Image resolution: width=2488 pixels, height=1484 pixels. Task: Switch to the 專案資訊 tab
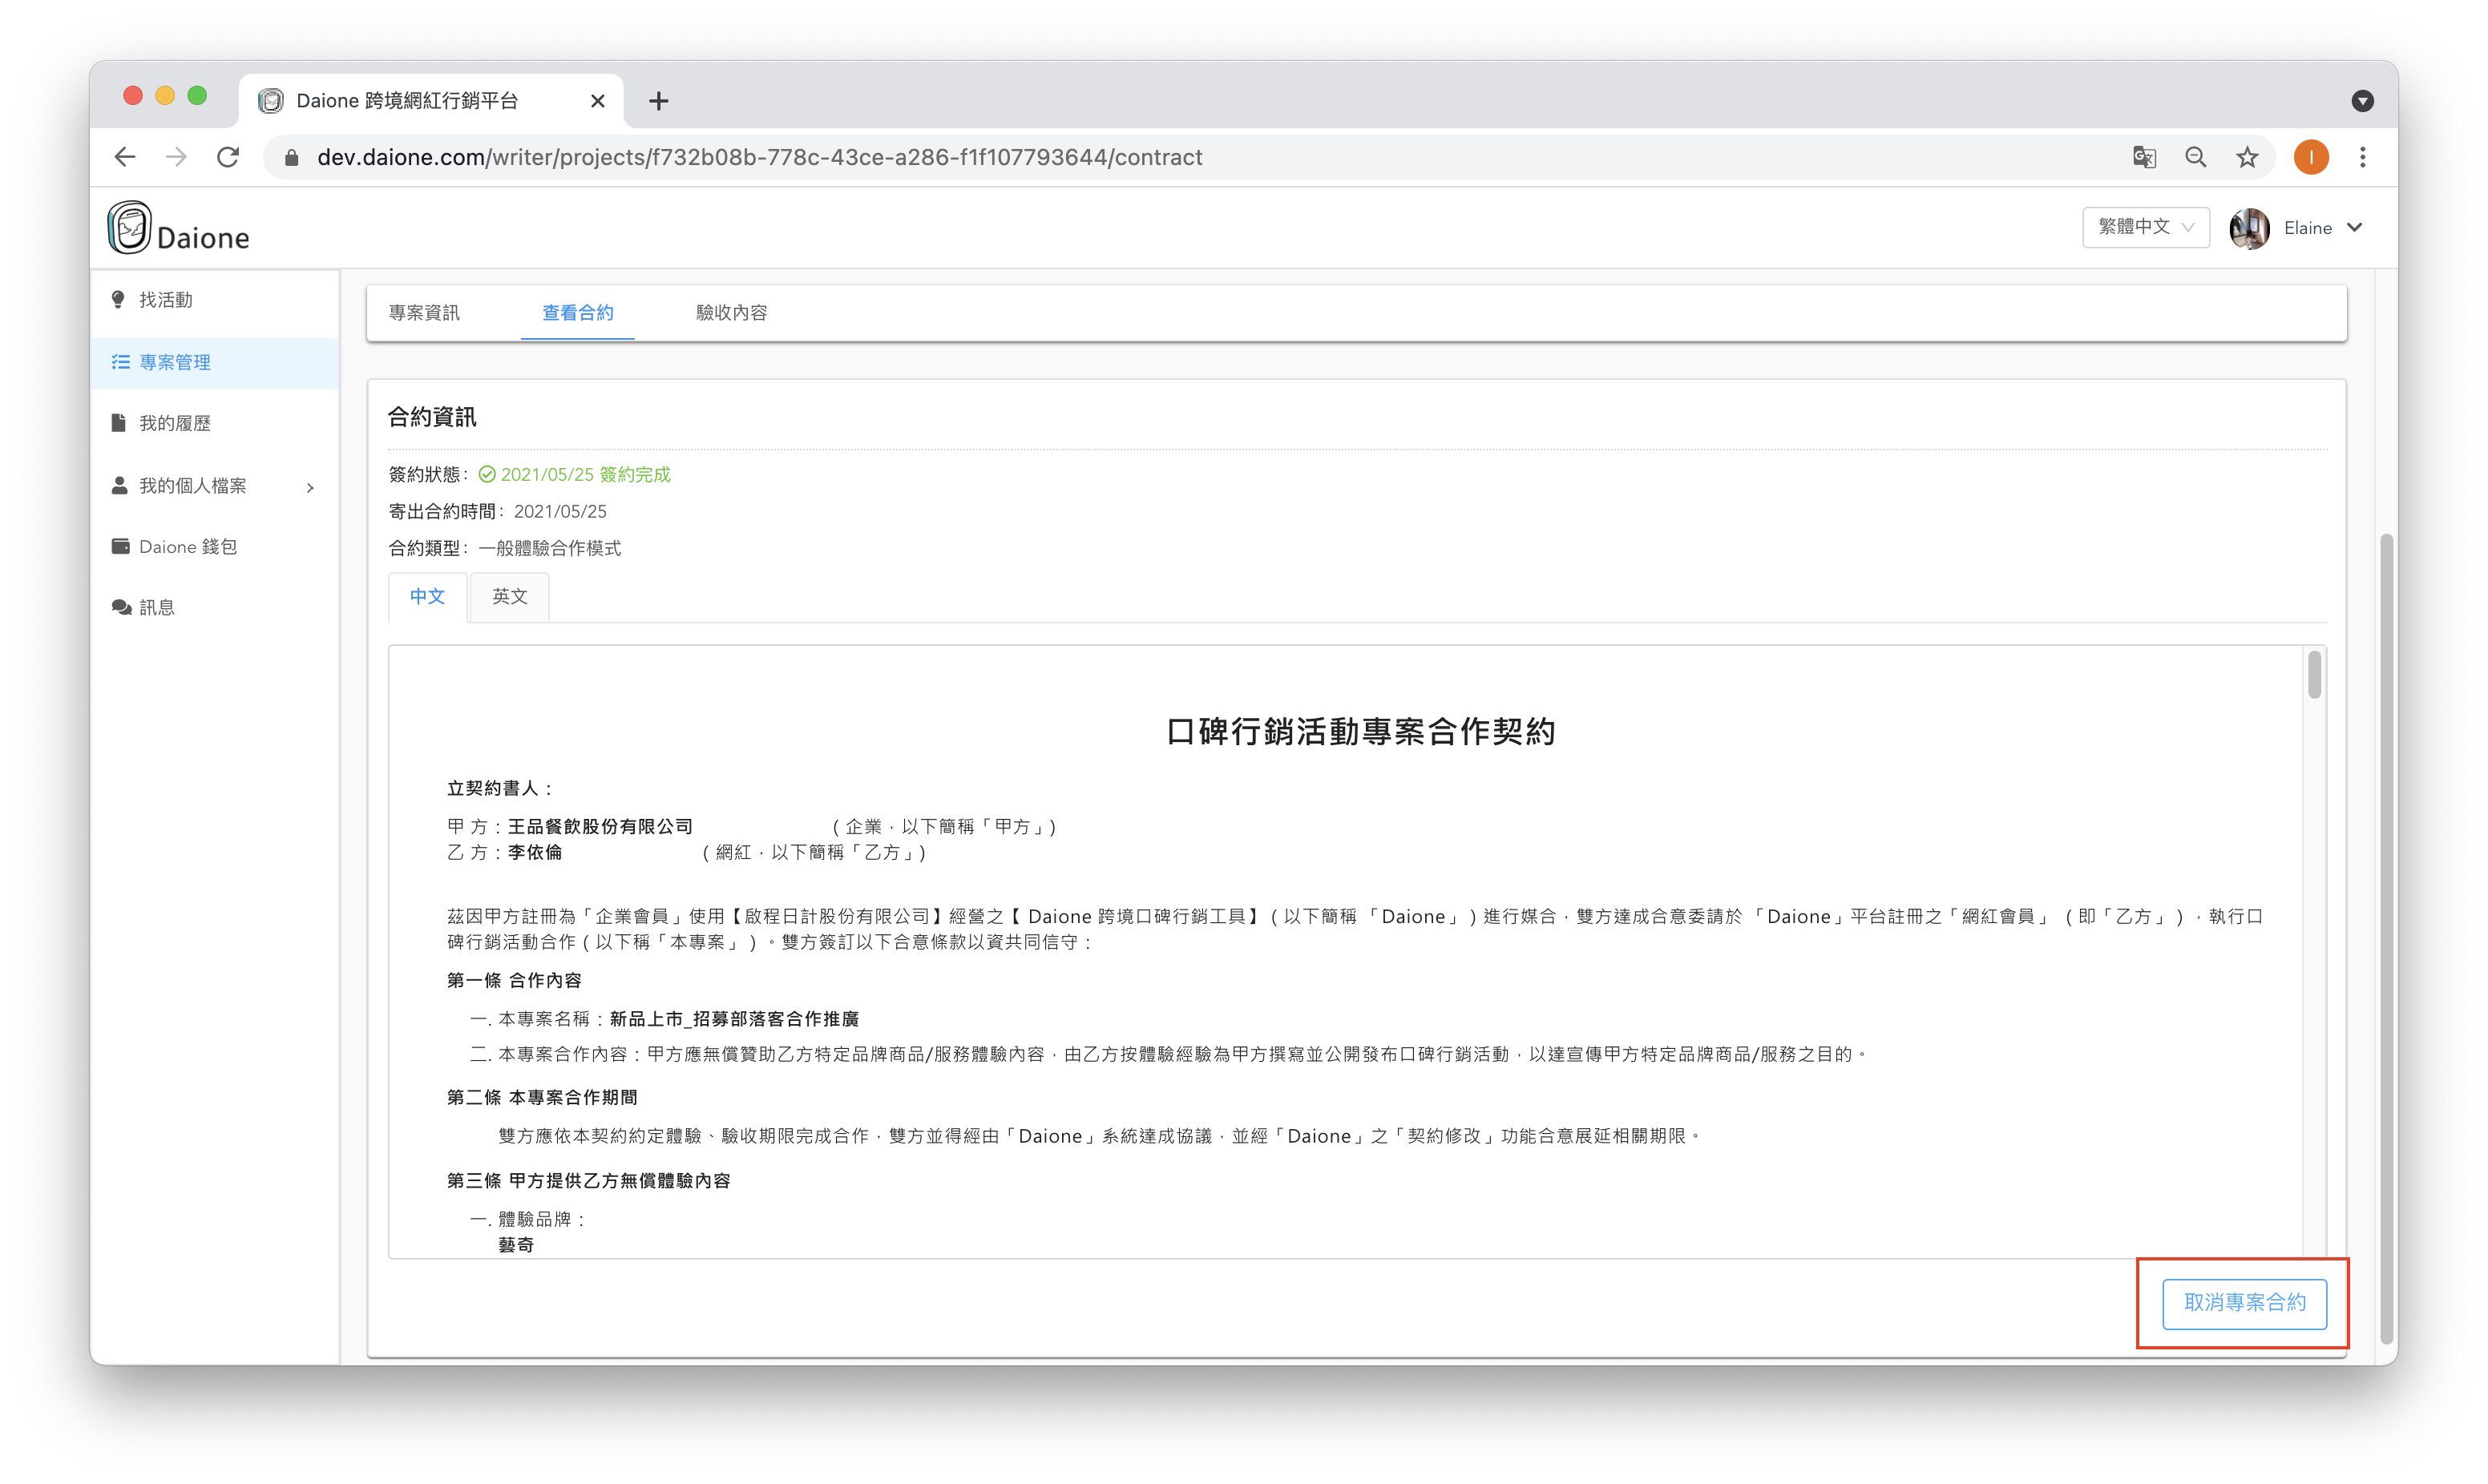425,312
